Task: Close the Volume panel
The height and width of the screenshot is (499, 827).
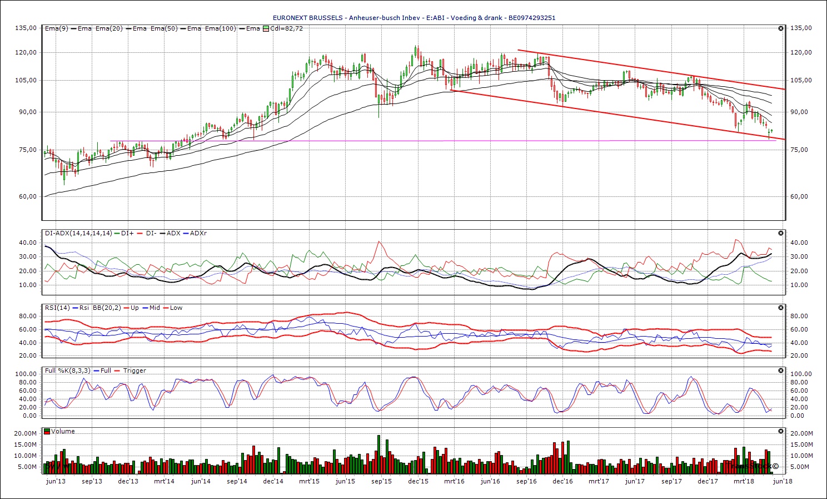Action: pyautogui.click(x=781, y=431)
